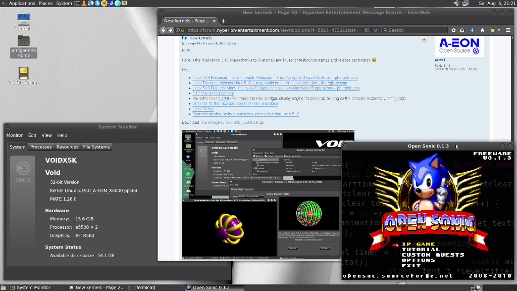
Task: Open the downloads arrow icon
Action: tap(472, 30)
